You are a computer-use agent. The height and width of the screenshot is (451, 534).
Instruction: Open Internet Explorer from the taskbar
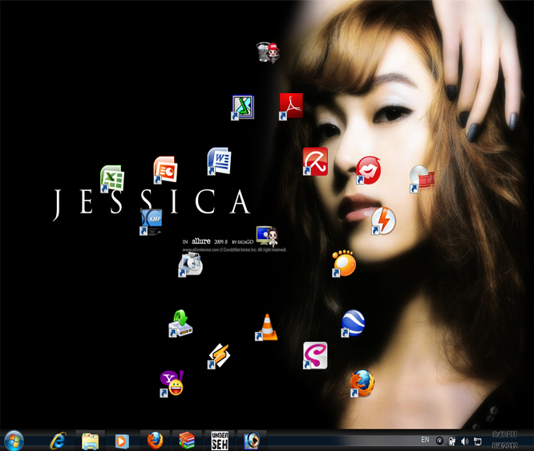click(x=58, y=441)
